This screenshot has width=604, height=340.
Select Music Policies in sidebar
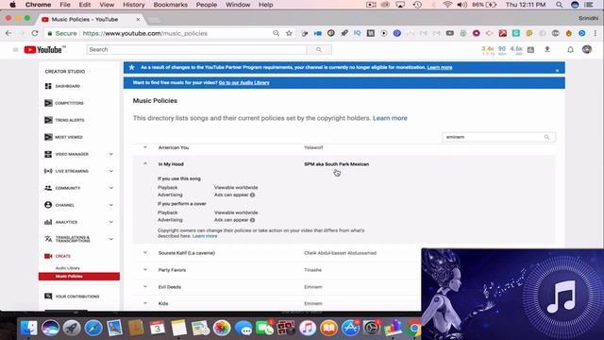[79, 276]
